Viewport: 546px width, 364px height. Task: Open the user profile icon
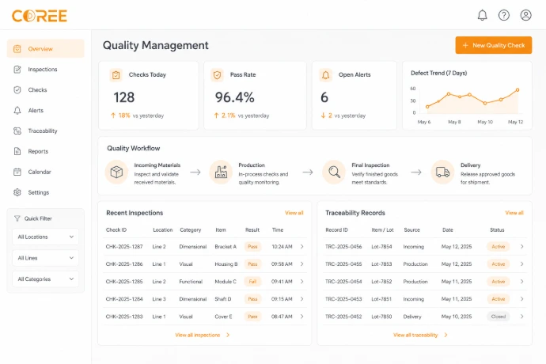tap(525, 15)
